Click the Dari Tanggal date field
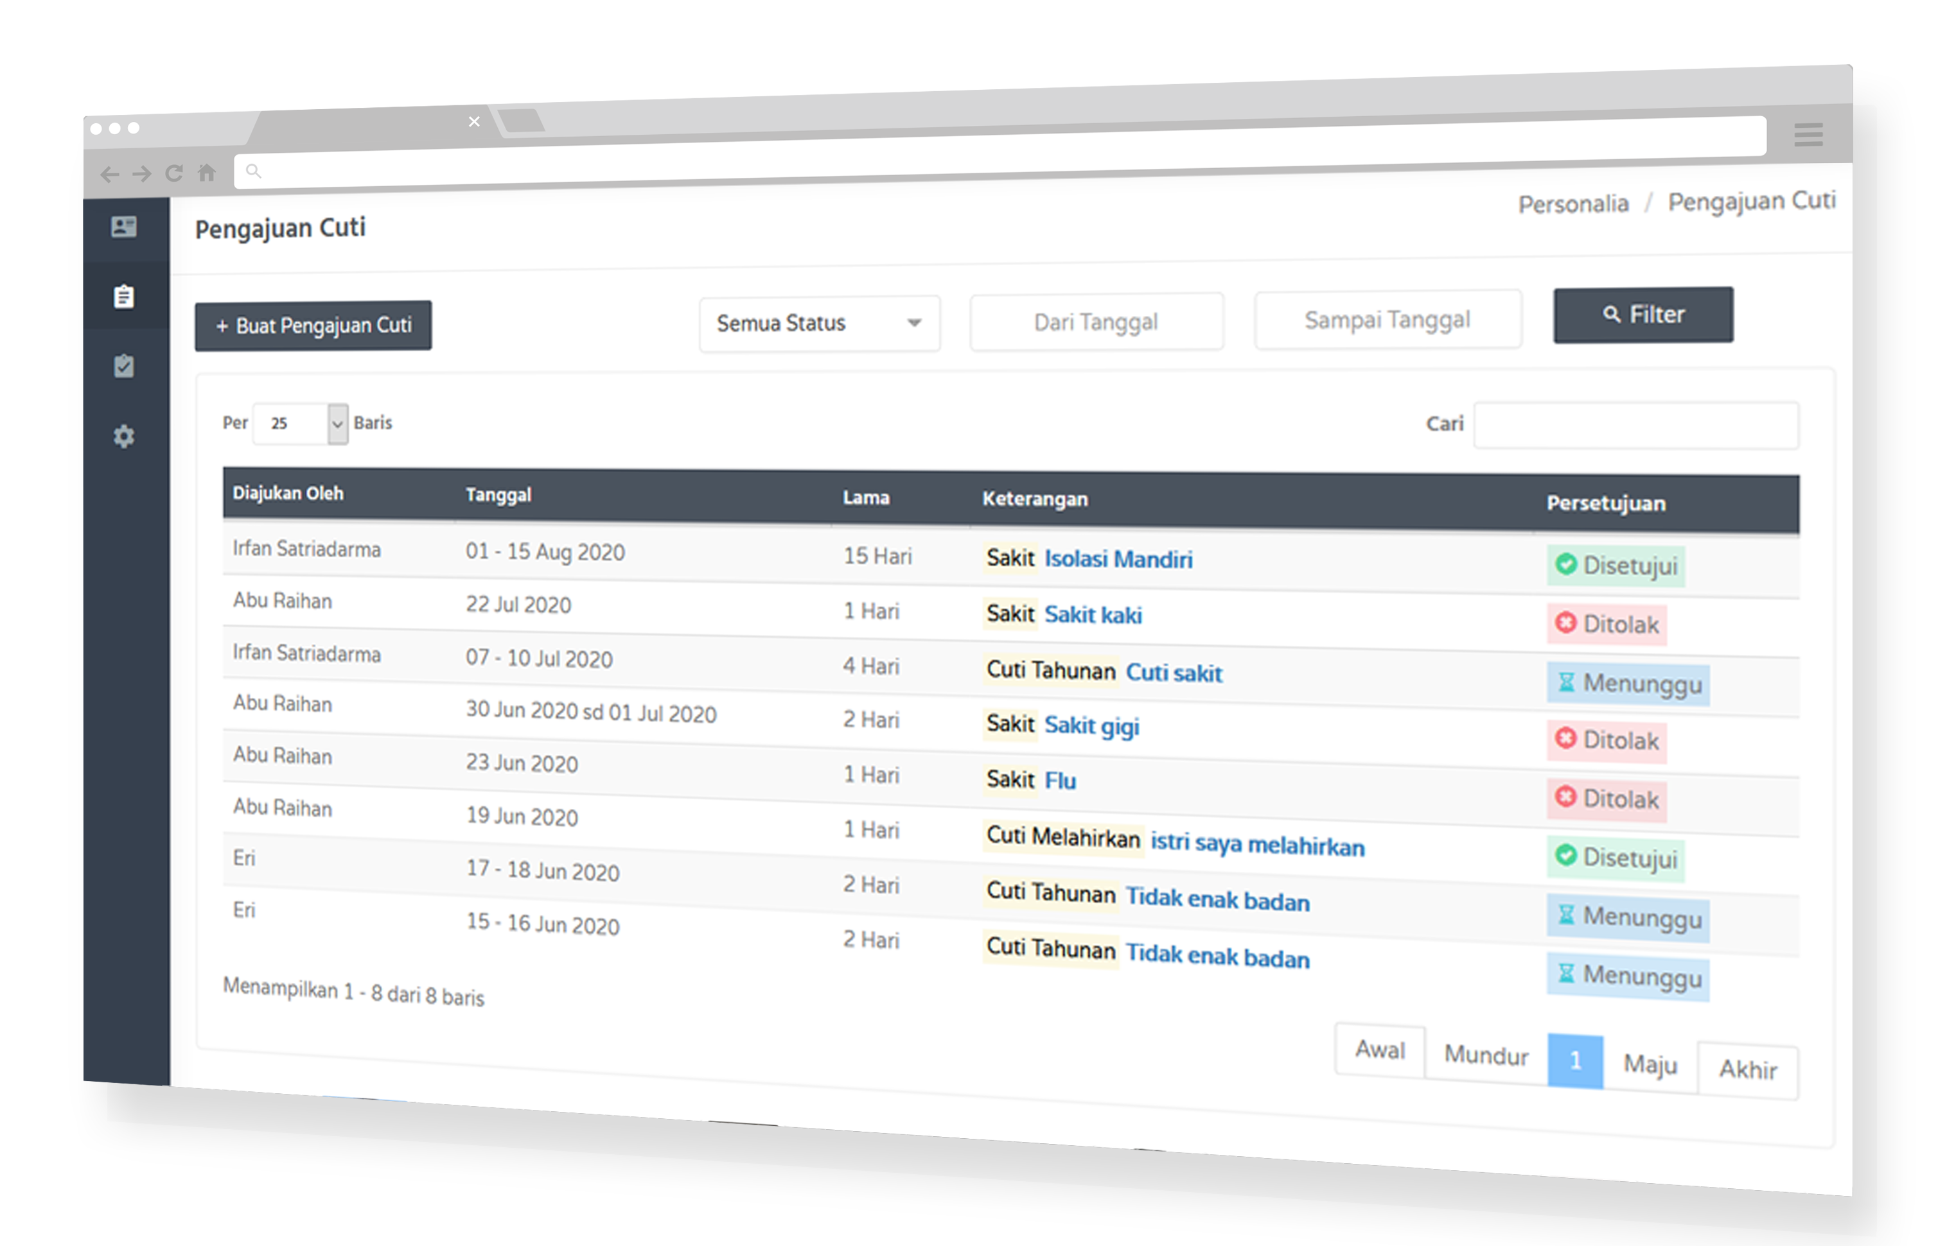 pos(1095,322)
